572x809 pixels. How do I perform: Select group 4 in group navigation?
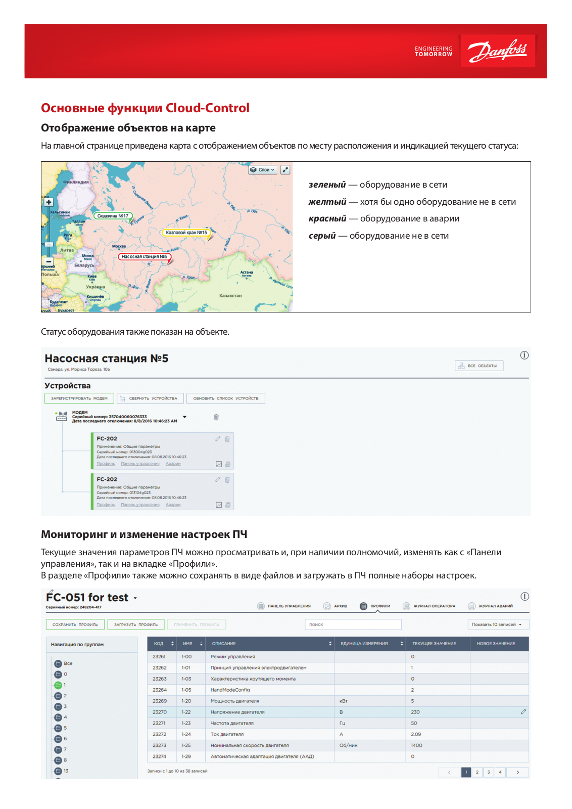click(x=61, y=717)
